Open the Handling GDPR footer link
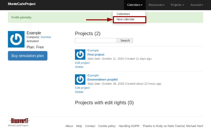Screen dimensions: 211x130 click(129, 126)
